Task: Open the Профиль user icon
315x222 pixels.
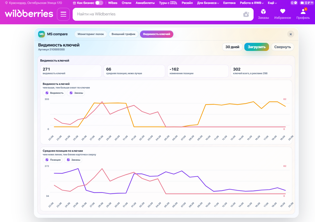Action: pyautogui.click(x=303, y=14)
